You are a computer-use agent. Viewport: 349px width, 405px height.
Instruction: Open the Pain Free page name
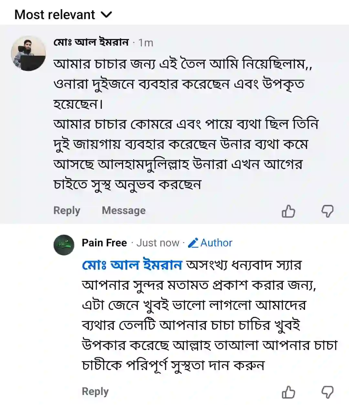(104, 243)
